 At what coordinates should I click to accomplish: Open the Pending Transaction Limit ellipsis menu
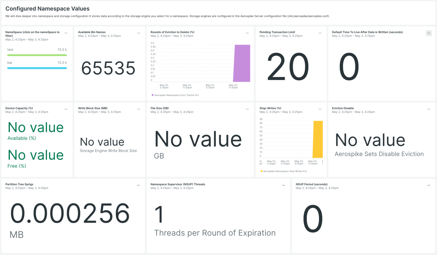click(x=320, y=33)
